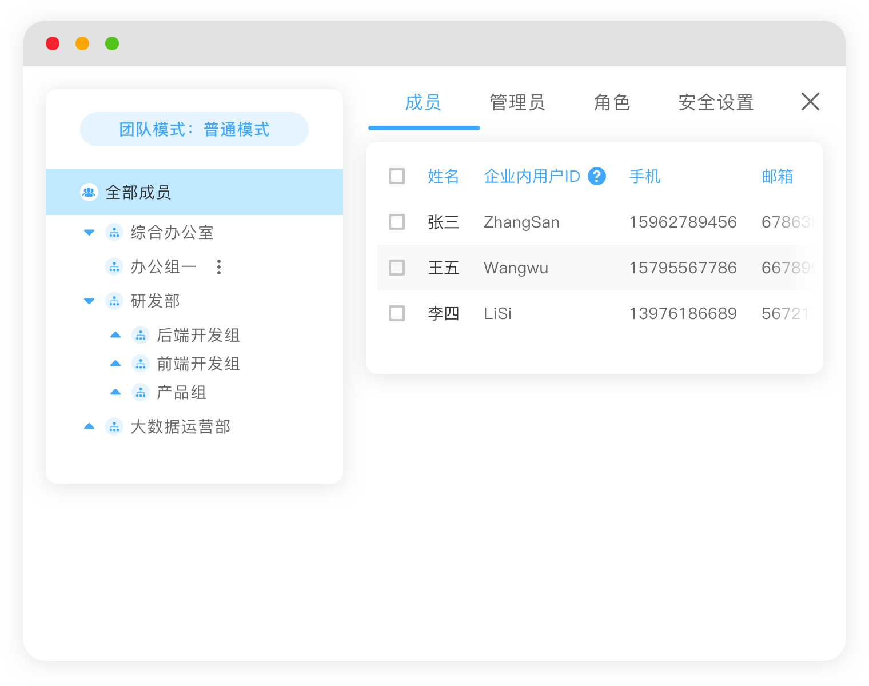Click the group icon next to 后端开发组

[x=140, y=335]
